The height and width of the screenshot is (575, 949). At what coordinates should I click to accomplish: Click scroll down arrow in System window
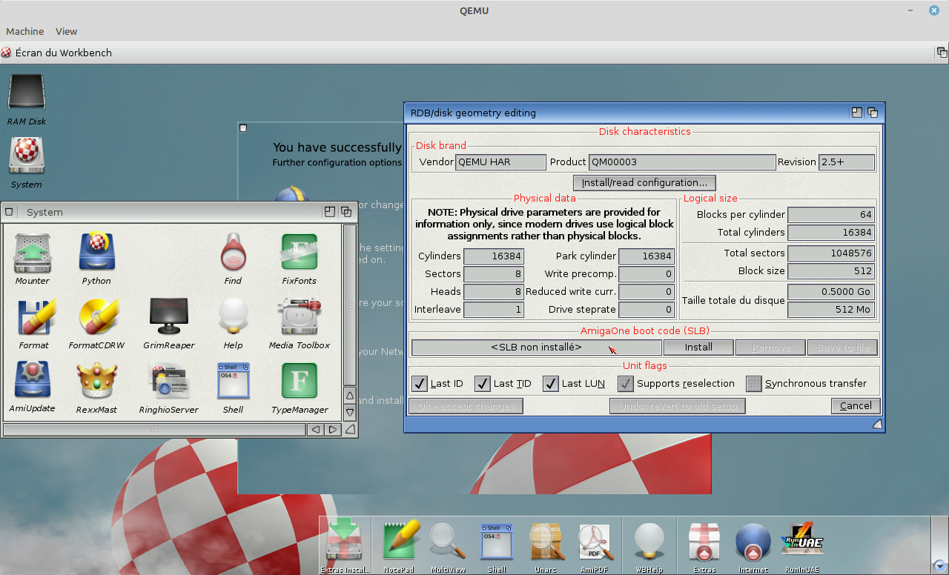pos(350,412)
